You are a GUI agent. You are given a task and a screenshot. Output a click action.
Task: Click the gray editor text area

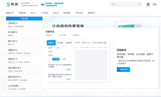[91, 65]
